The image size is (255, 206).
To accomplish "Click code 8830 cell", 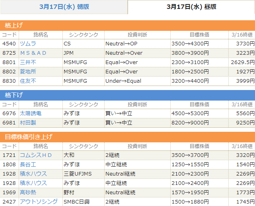I will click(x=9, y=81).
